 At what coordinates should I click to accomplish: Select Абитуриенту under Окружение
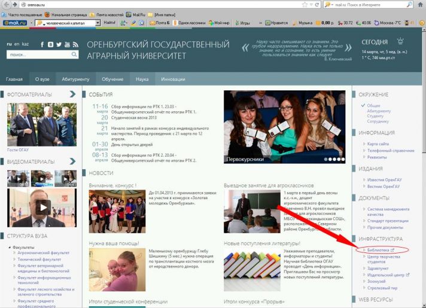[379, 111]
